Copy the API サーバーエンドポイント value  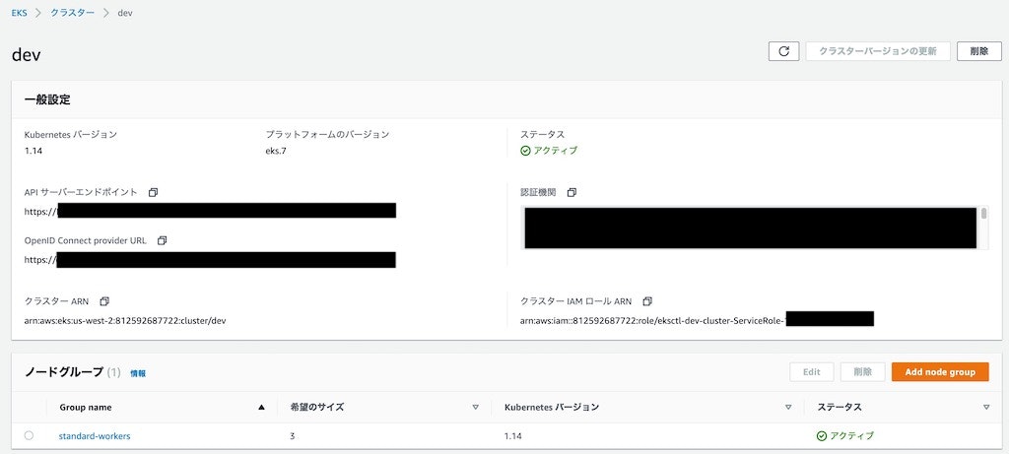coord(153,192)
